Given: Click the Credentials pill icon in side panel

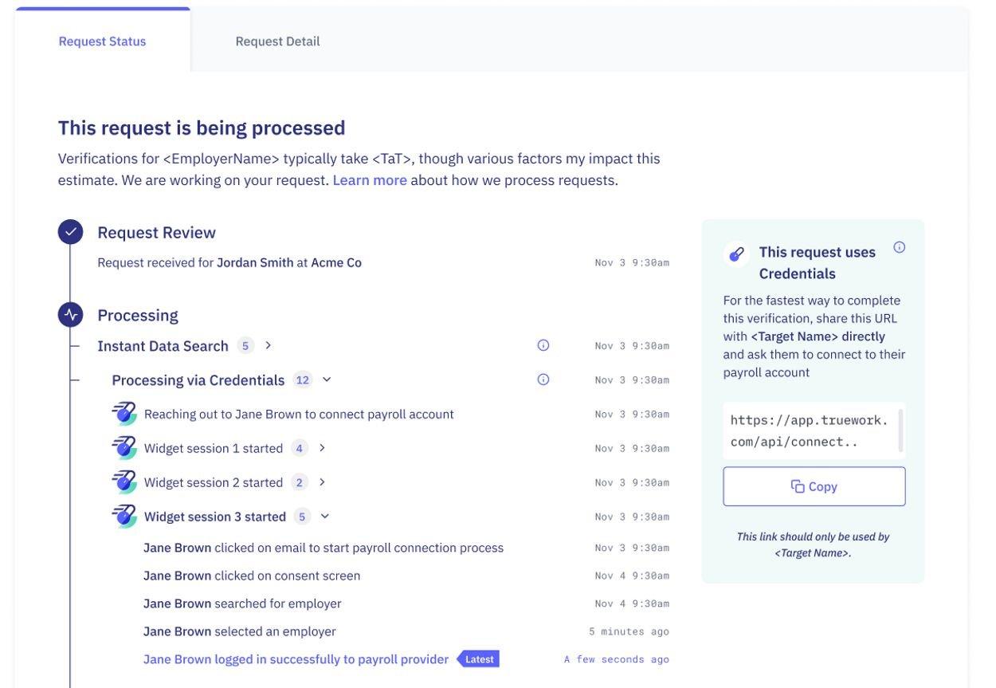Looking at the screenshot, I should (x=737, y=255).
